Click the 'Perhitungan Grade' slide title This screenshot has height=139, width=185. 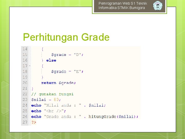pyautogui.click(x=66, y=37)
